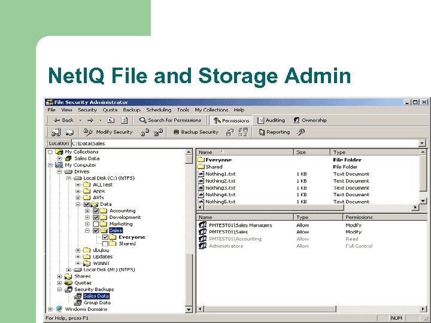Click the Refresh icon beside the Up folder icon
The image size is (431, 323).
(125, 120)
